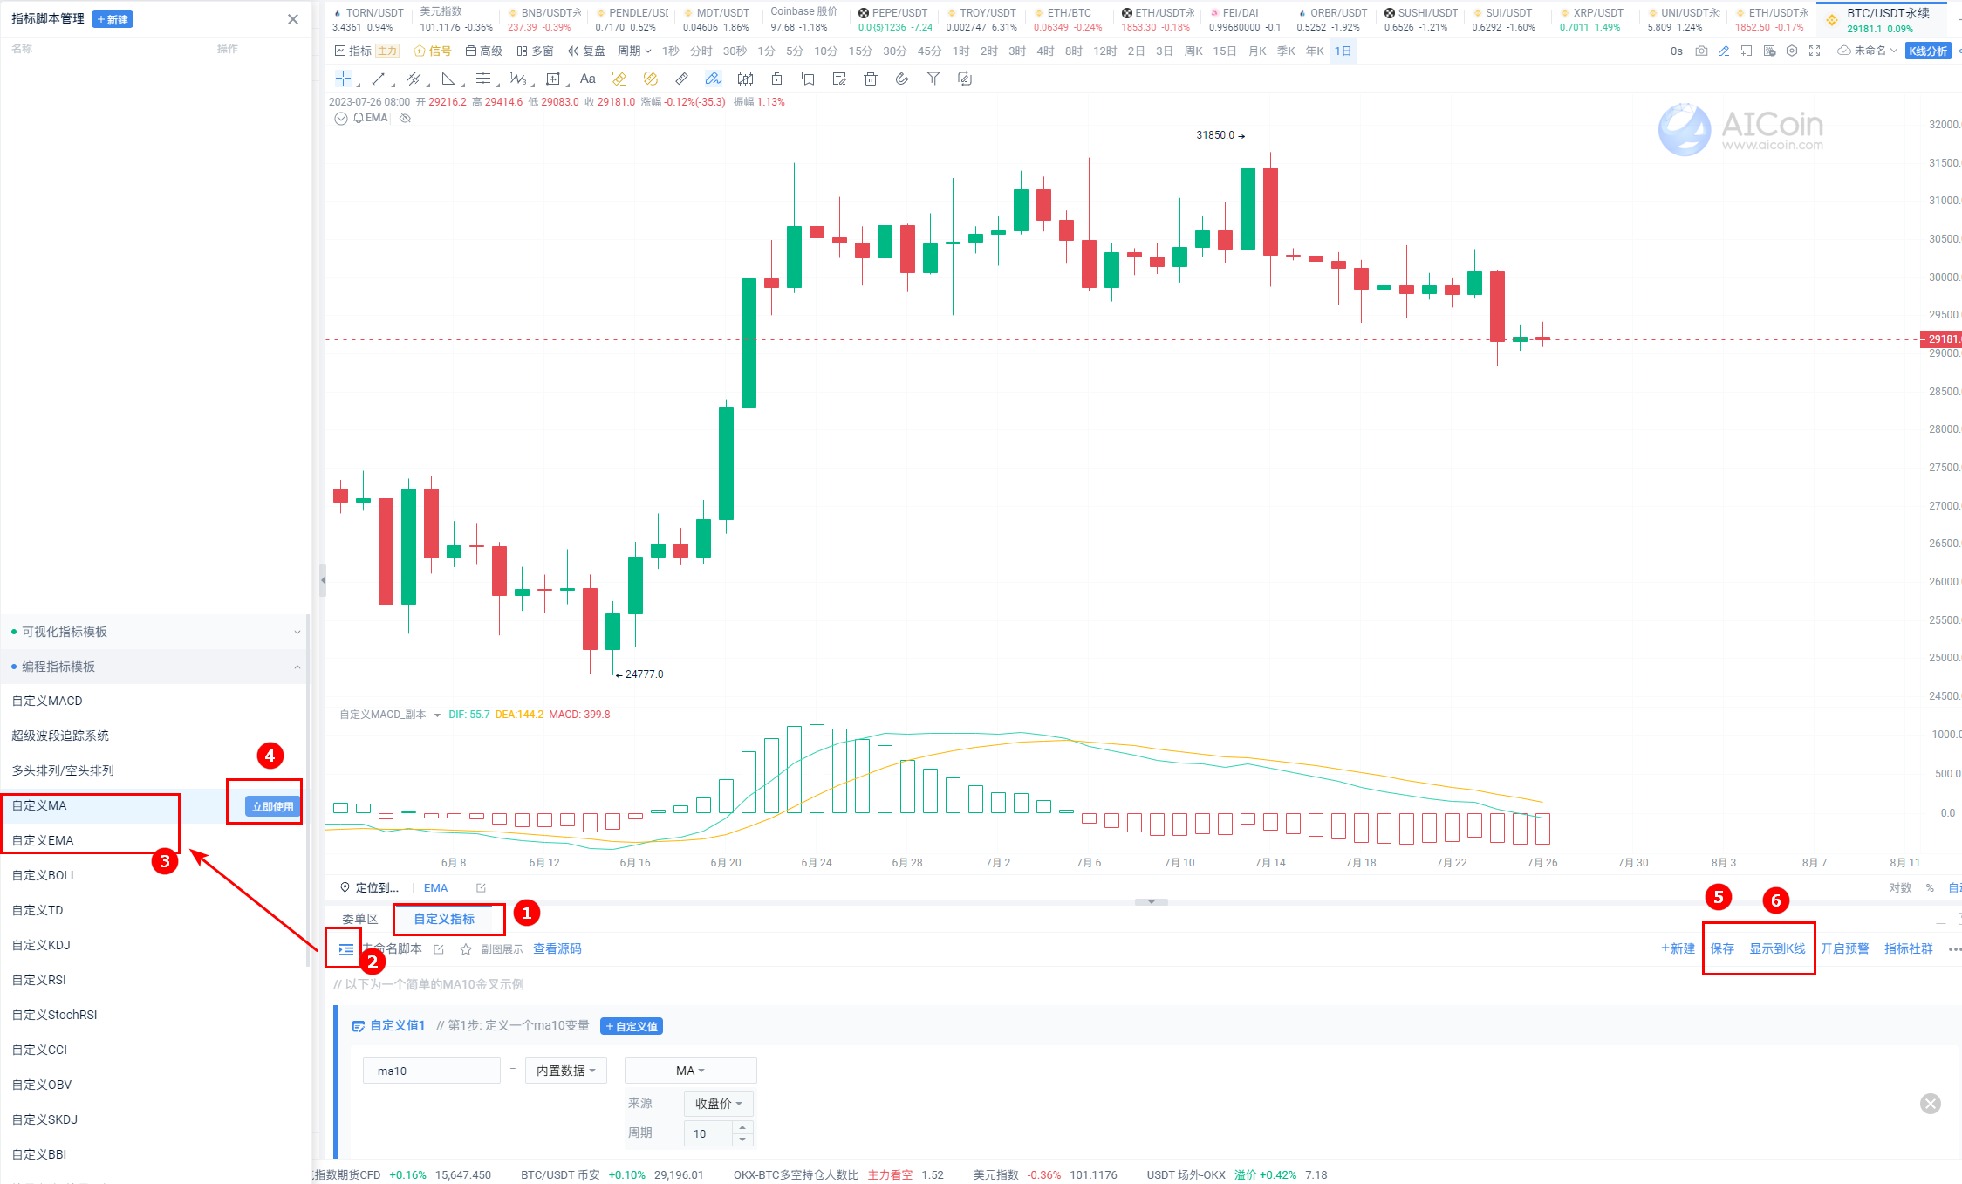Open 查看源码 link
Screen dimensions: 1962x1184
click(557, 948)
